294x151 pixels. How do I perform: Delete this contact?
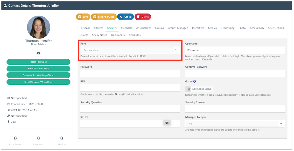[143, 17]
